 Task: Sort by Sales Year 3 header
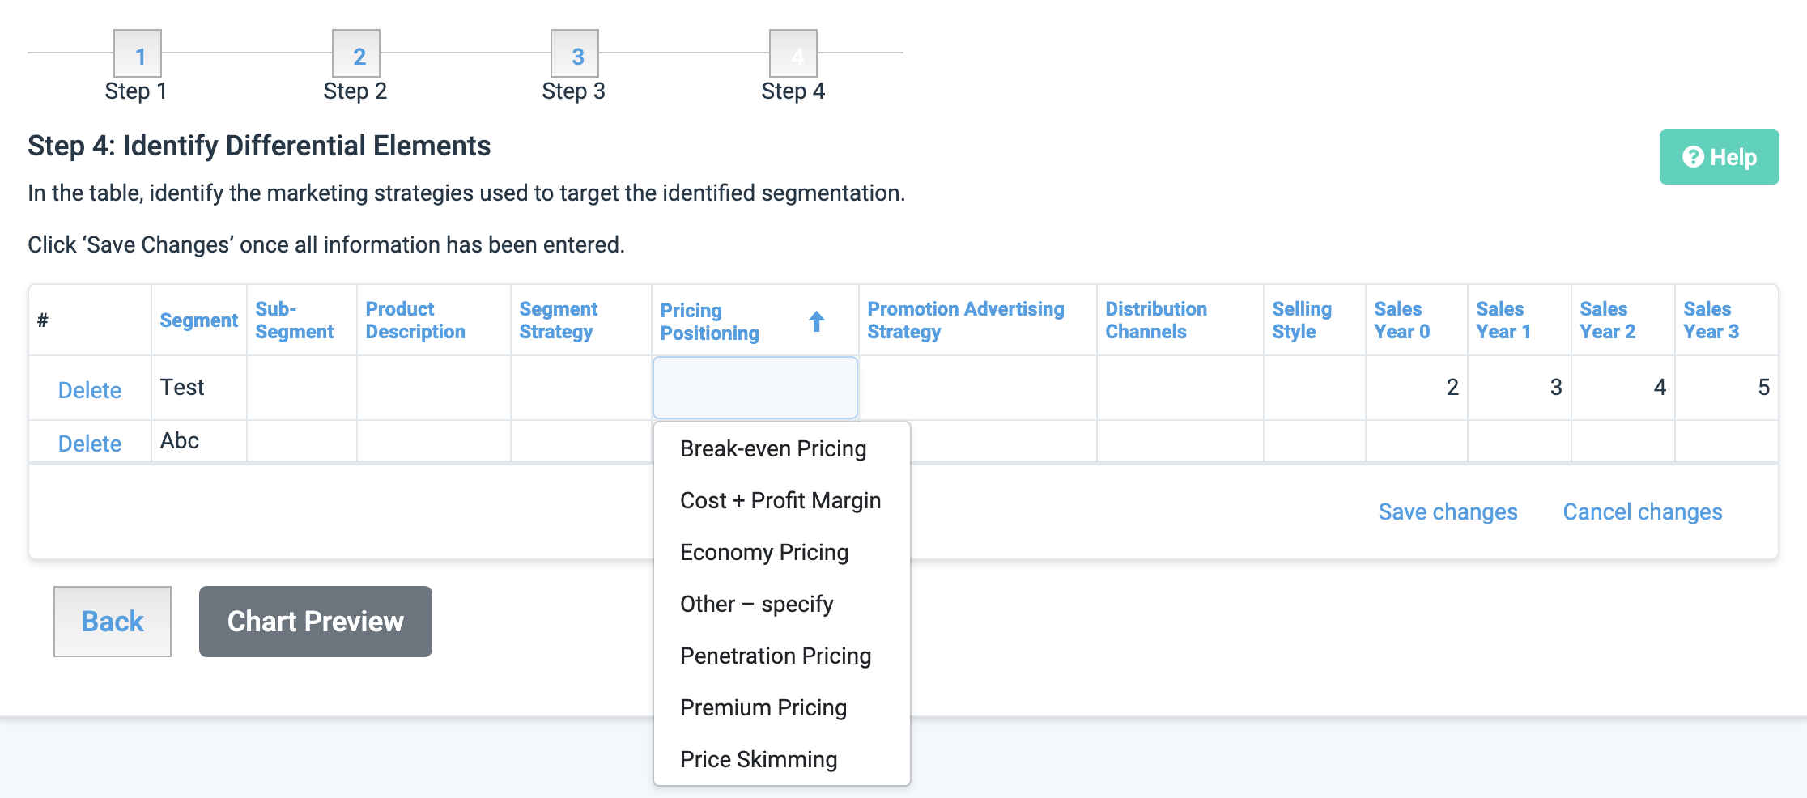tap(1711, 320)
